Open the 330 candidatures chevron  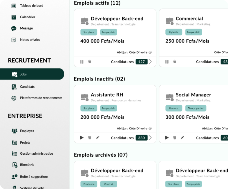click(x=150, y=138)
